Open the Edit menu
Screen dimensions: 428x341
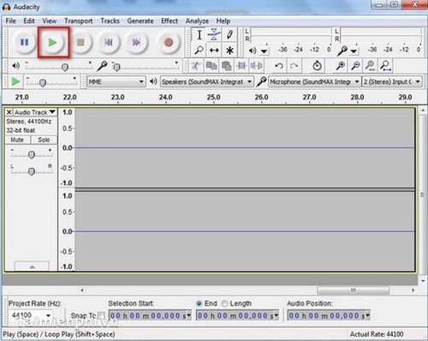click(x=29, y=21)
